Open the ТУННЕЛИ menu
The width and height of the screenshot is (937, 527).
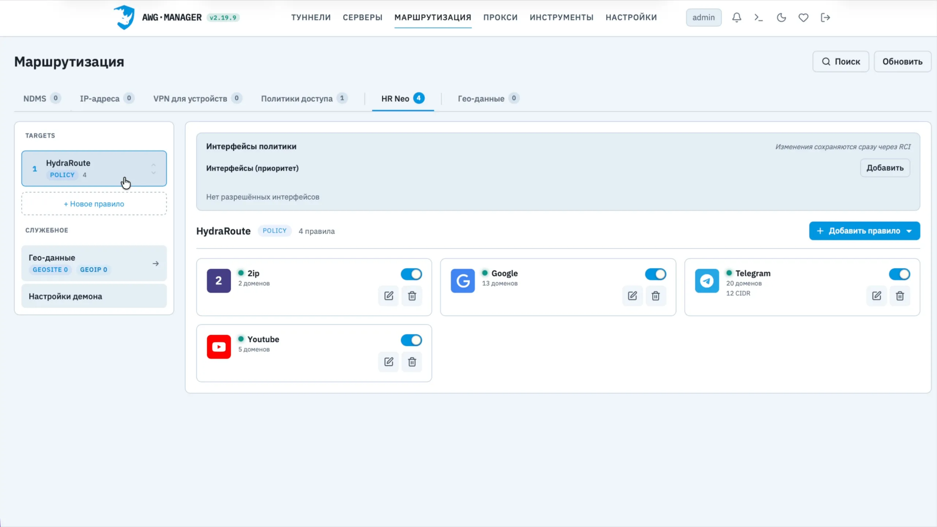(x=311, y=17)
